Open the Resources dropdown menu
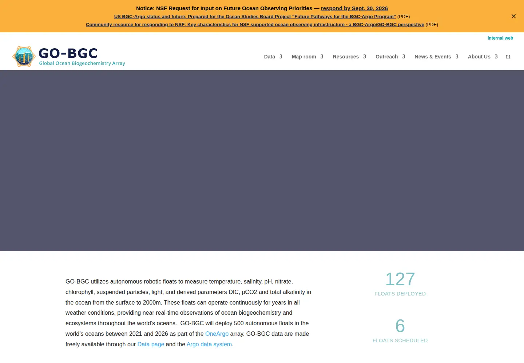Image resolution: width=524 pixels, height=363 pixels. point(349,57)
